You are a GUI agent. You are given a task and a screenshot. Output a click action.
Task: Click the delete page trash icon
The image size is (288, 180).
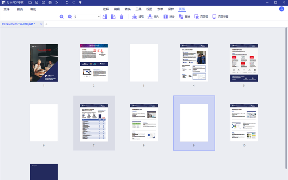pos(122,17)
